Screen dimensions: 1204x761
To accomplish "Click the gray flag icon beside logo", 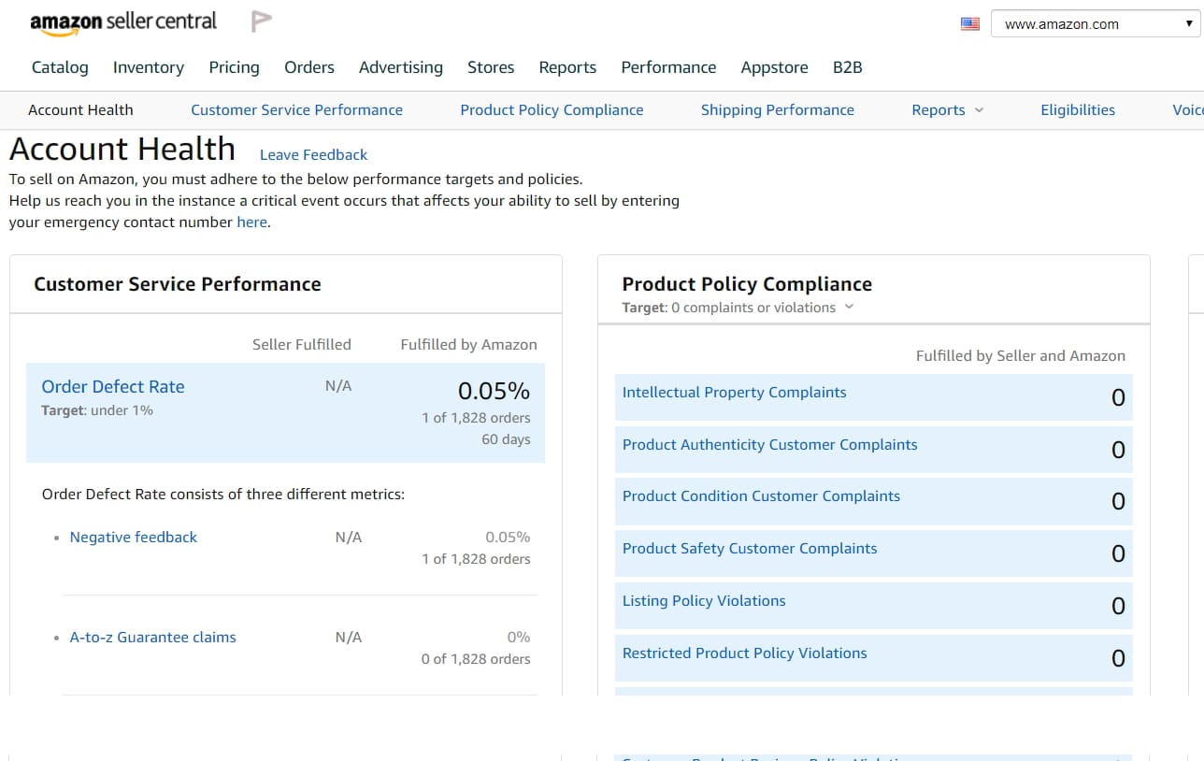I will click(262, 21).
